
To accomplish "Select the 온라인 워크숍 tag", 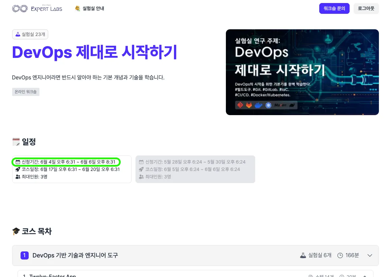I will click(26, 92).
